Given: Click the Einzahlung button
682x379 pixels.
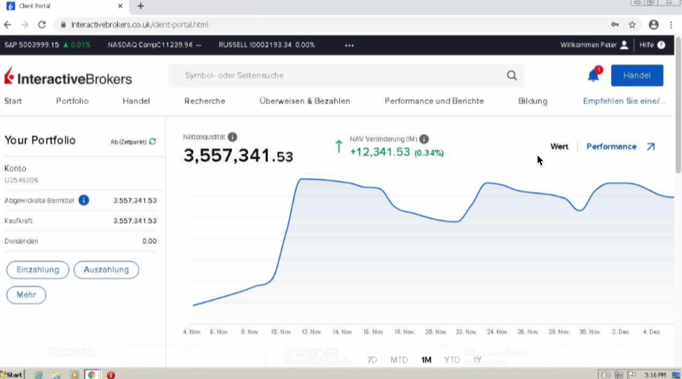Looking at the screenshot, I should (x=38, y=270).
